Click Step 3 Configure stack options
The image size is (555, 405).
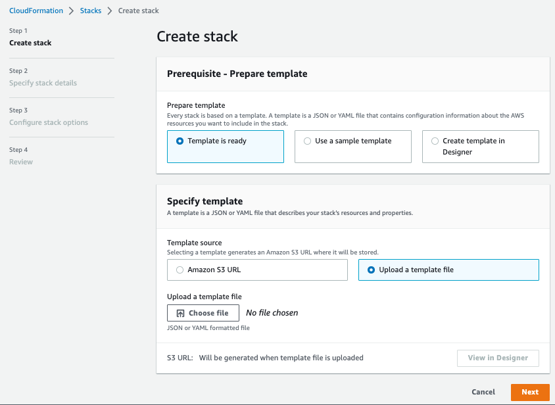tap(49, 122)
